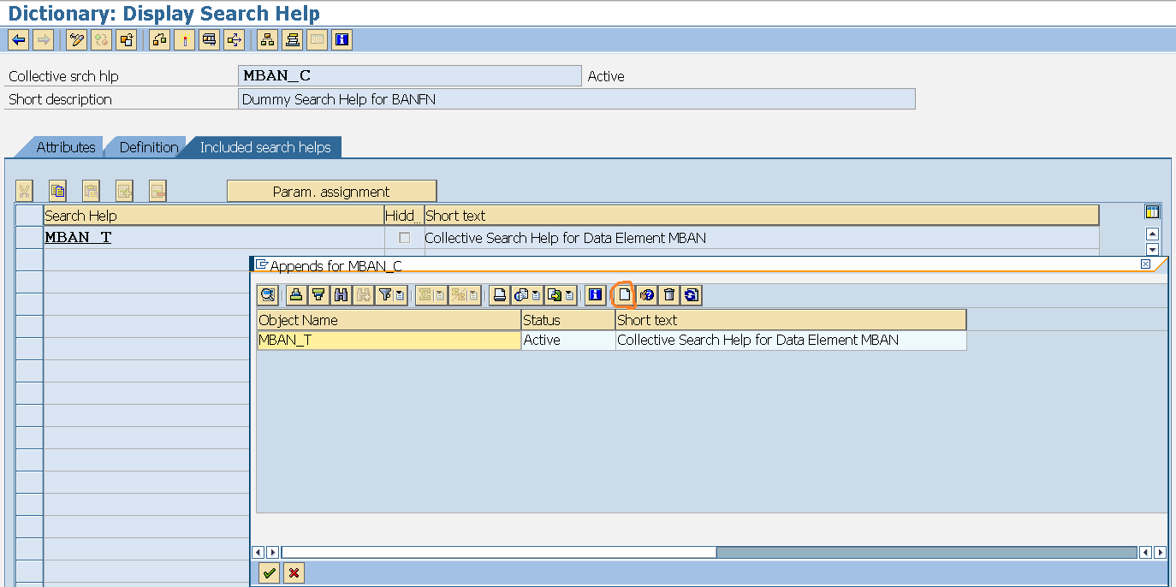This screenshot has height=587, width=1176.
Task: Open the Definition tab
Action: pyautogui.click(x=151, y=146)
